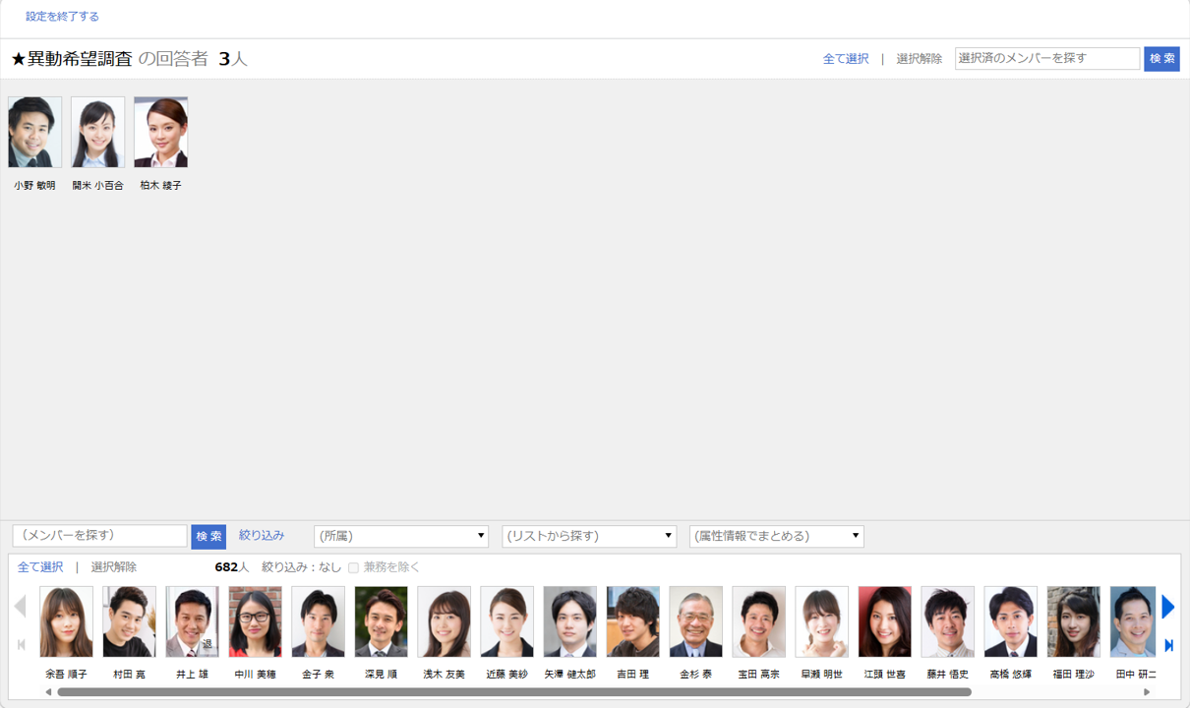Viewport: 1190px width, 708px height.
Task: Select member 早瀬 明世 photo
Action: point(822,621)
